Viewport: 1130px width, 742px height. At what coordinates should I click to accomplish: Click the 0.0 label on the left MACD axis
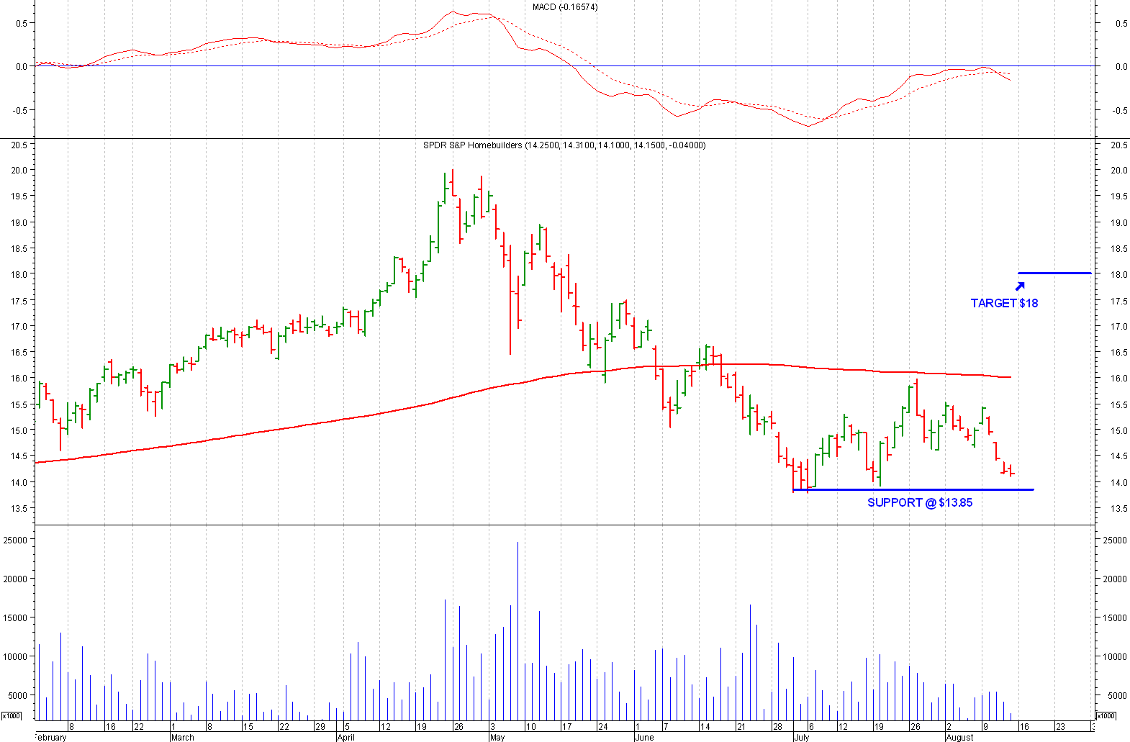pos(21,67)
